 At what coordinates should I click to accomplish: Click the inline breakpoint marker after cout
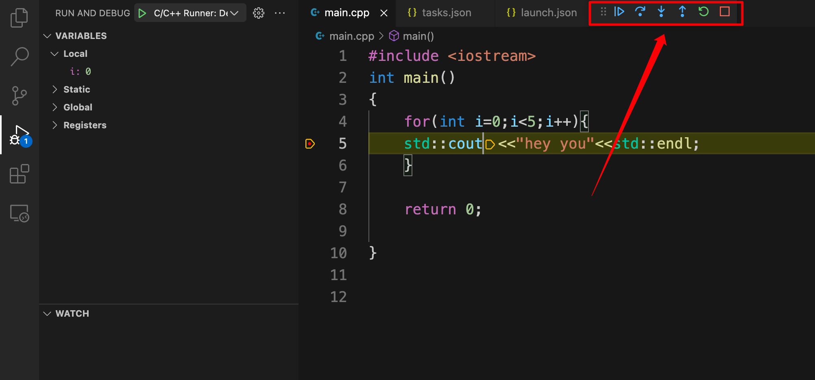coord(490,144)
